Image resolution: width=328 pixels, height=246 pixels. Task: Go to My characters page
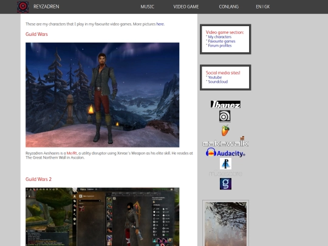(220, 37)
